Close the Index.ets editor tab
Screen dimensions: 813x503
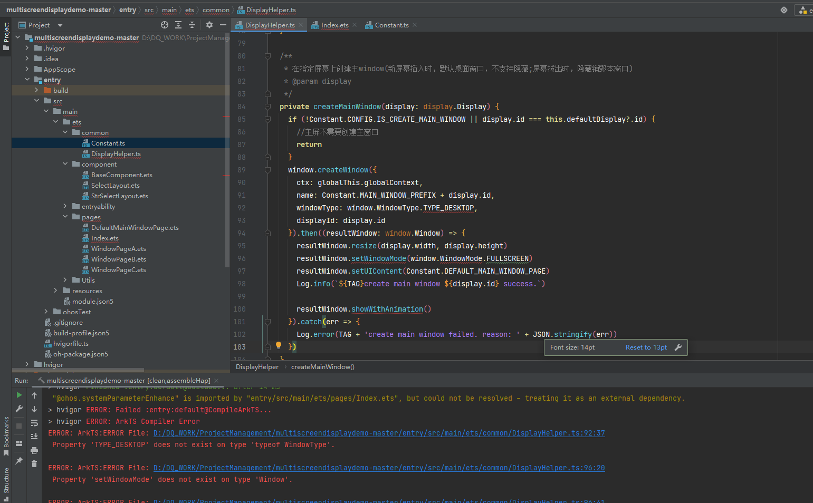355,25
